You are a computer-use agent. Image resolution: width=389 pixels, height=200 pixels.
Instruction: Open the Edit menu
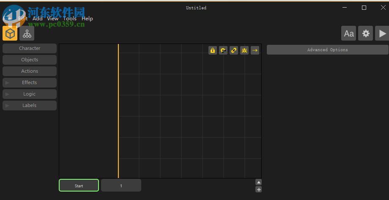click(x=23, y=18)
